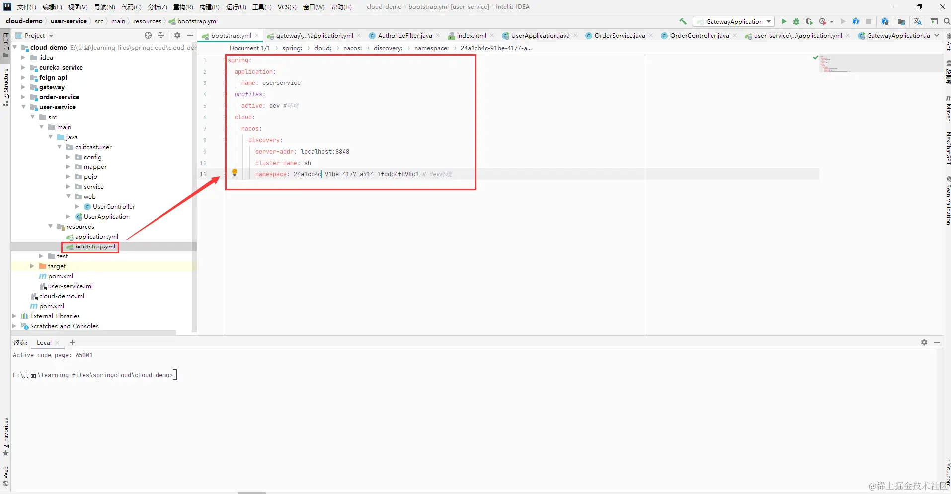Click the profiler run icon in toolbar

(823, 21)
